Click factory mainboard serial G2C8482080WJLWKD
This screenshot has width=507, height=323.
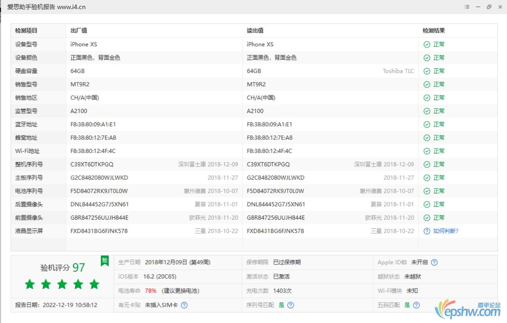[x=99, y=178]
